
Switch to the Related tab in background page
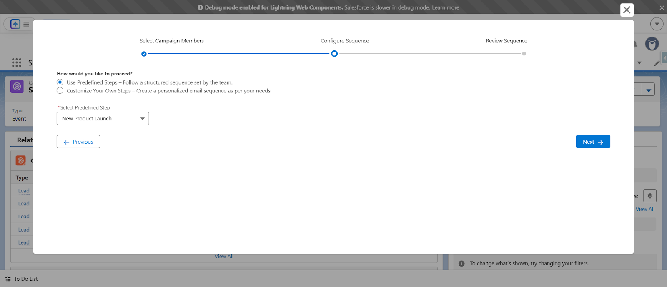(25, 140)
